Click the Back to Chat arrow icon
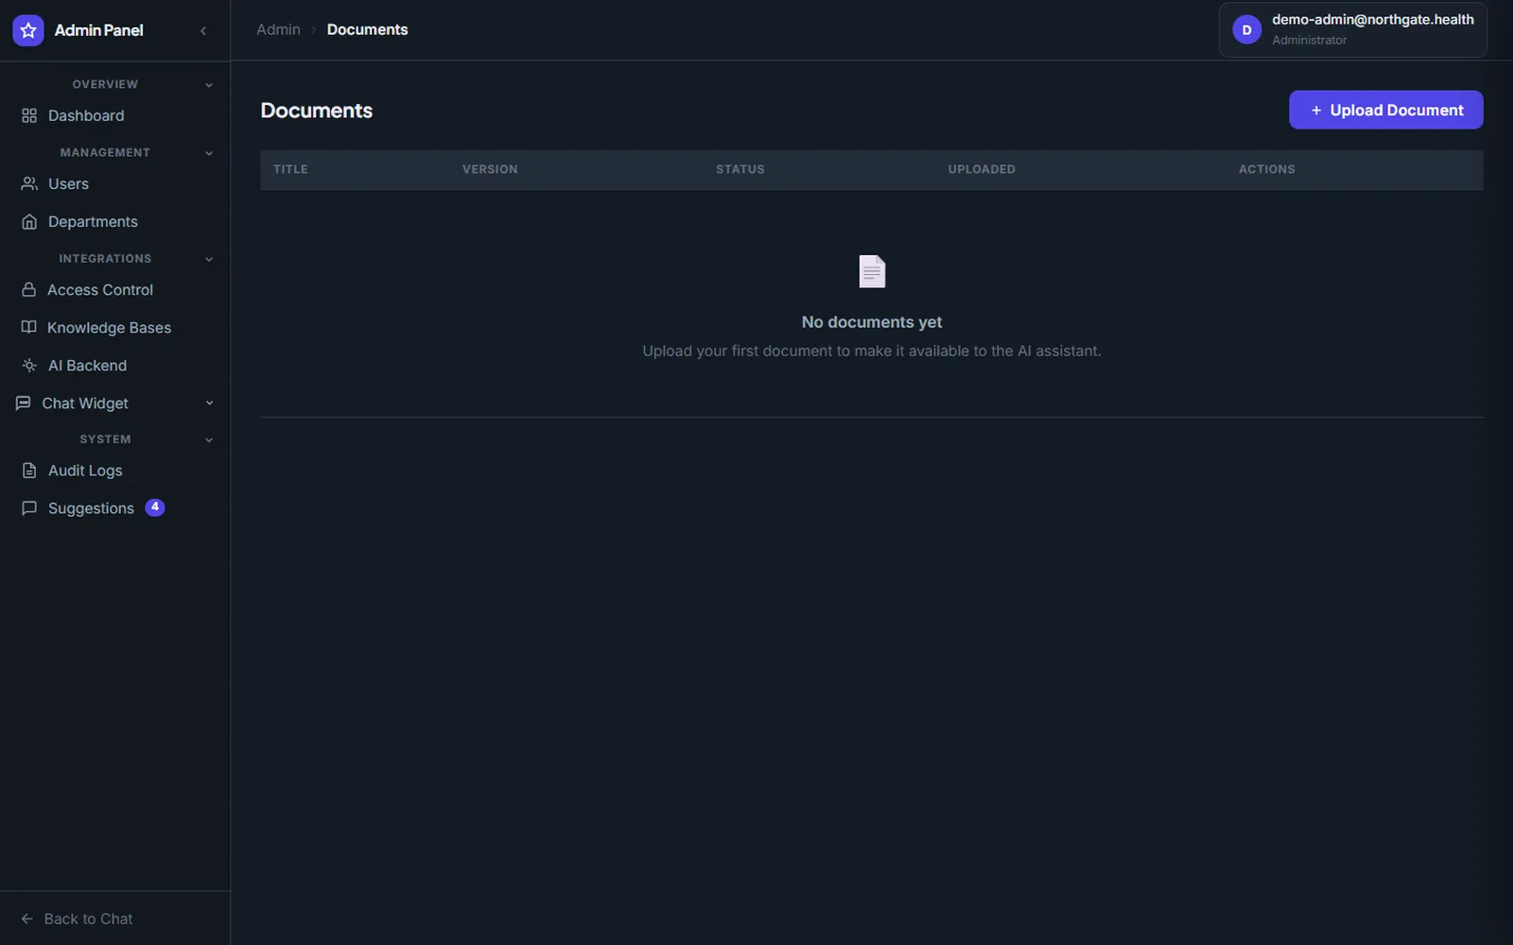The width and height of the screenshot is (1513, 945). 27,919
